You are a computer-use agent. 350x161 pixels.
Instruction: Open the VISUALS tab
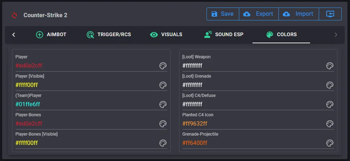pos(166,35)
